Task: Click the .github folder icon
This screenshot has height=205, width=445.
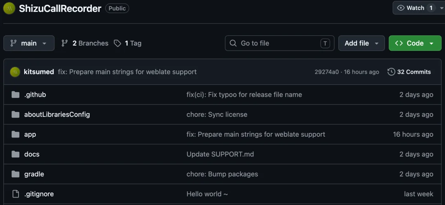Action: [x=15, y=94]
